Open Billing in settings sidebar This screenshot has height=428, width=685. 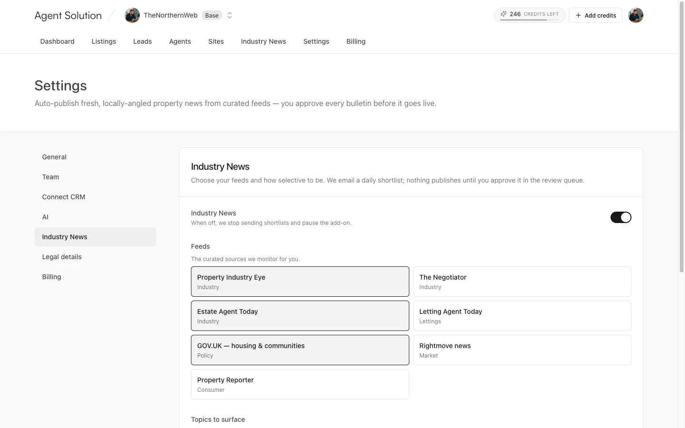coord(95,277)
